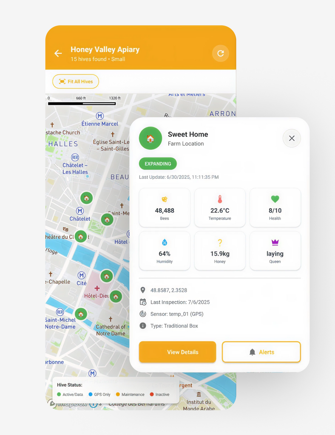Click the Cité metro M icon
This screenshot has height=435, width=335.
tap(81, 275)
